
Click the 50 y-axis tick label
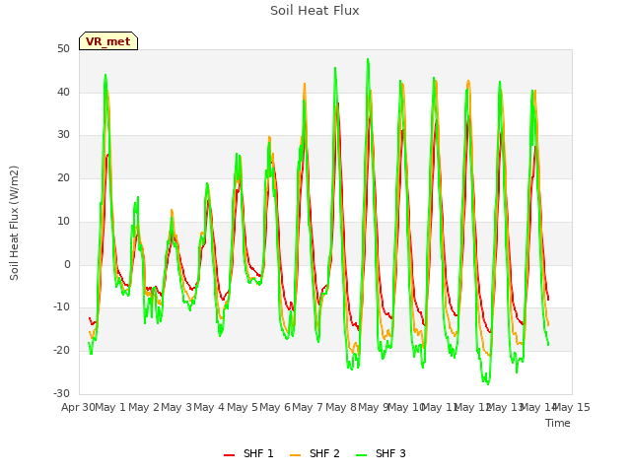(63, 49)
